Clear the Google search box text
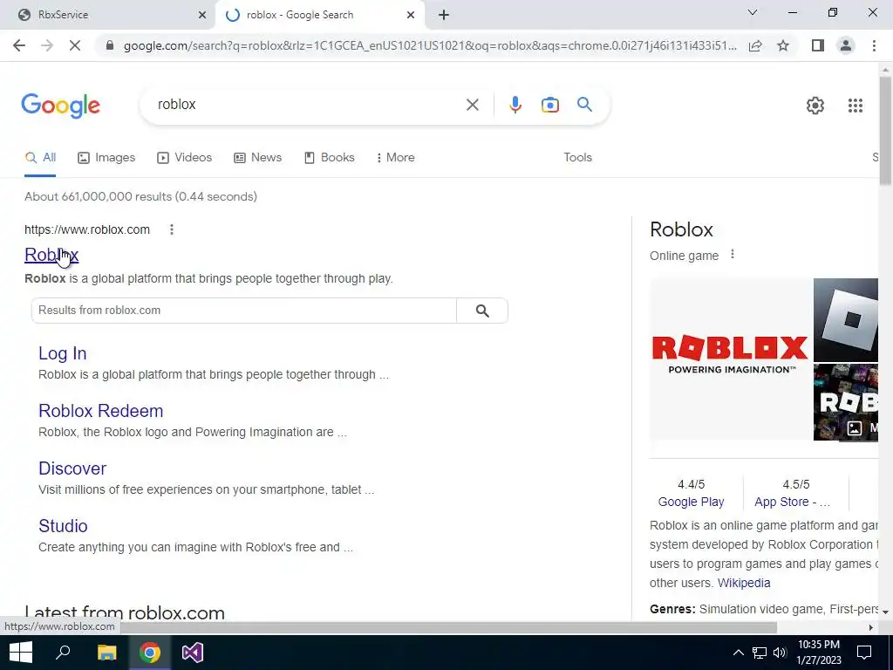893x670 pixels. tap(472, 105)
